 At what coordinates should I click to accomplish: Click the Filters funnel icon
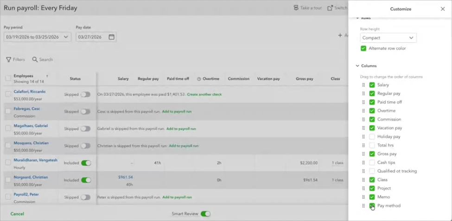coord(8,60)
